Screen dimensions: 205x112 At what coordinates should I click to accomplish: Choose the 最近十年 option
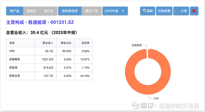tap(91, 11)
